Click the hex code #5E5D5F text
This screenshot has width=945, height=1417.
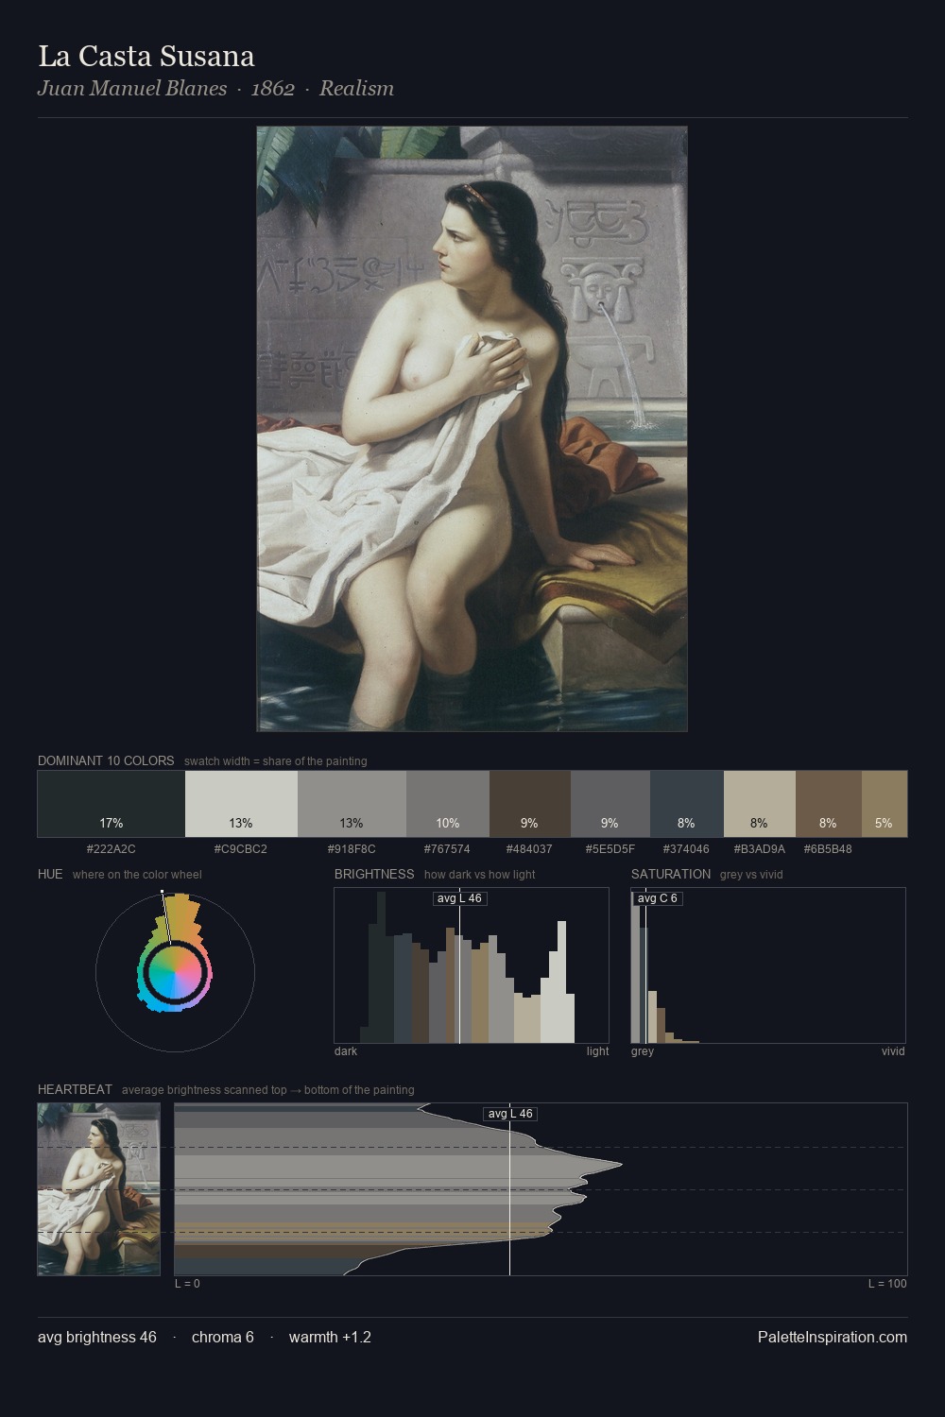[610, 849]
